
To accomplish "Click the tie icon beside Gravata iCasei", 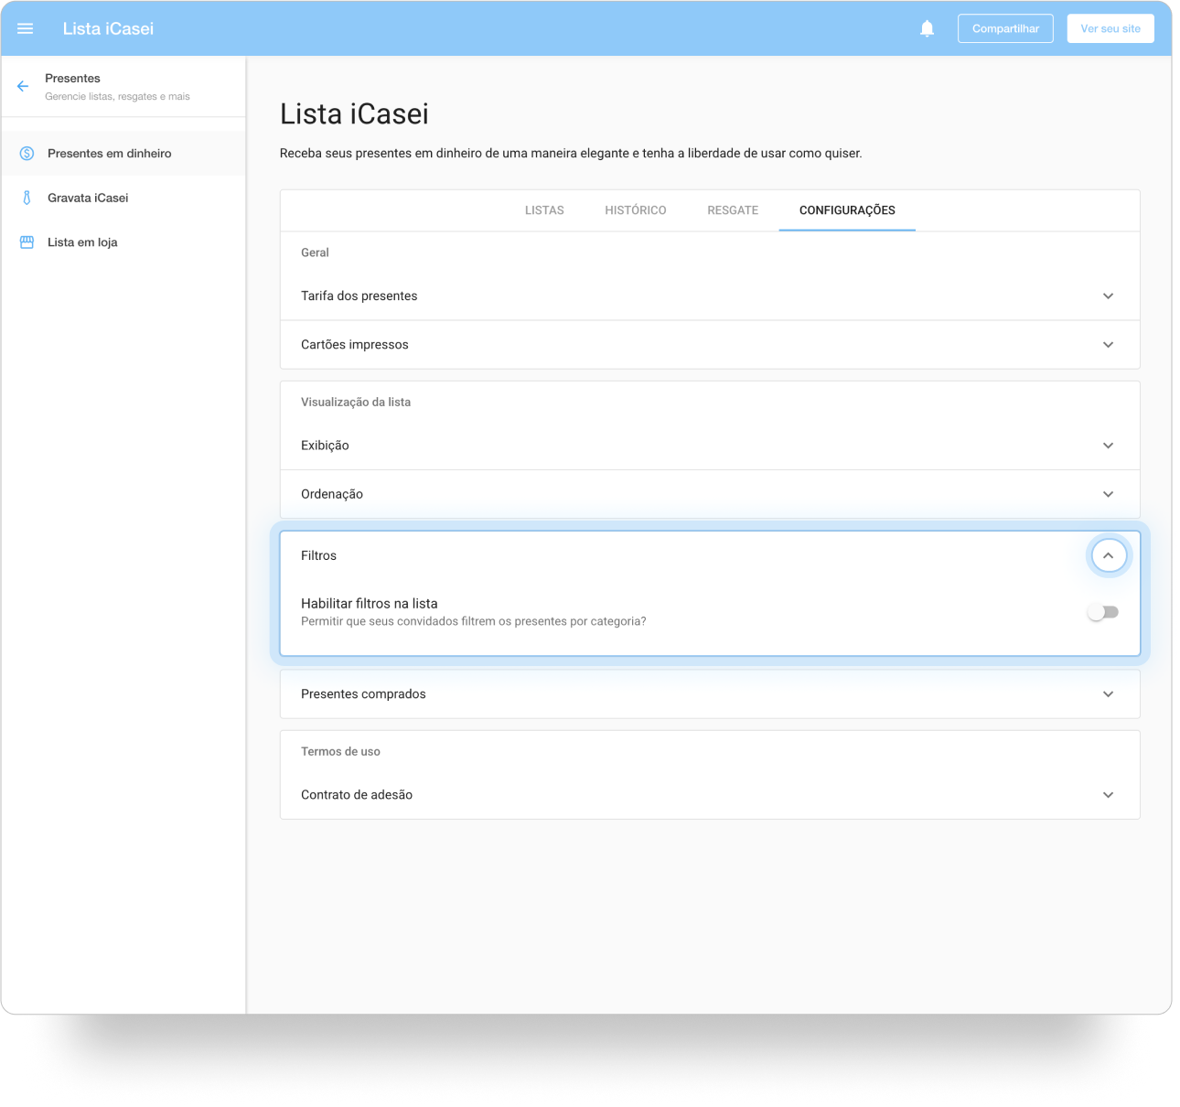I will 27,198.
